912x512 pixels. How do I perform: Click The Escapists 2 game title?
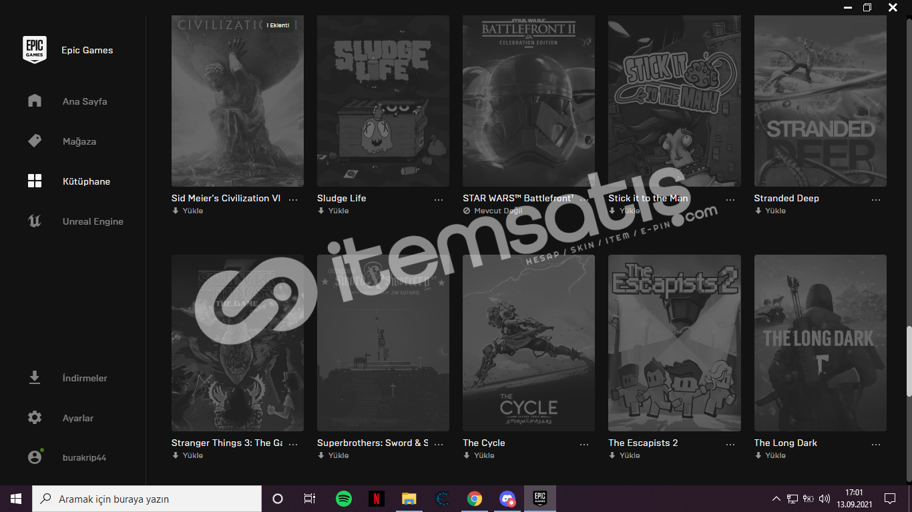[643, 443]
